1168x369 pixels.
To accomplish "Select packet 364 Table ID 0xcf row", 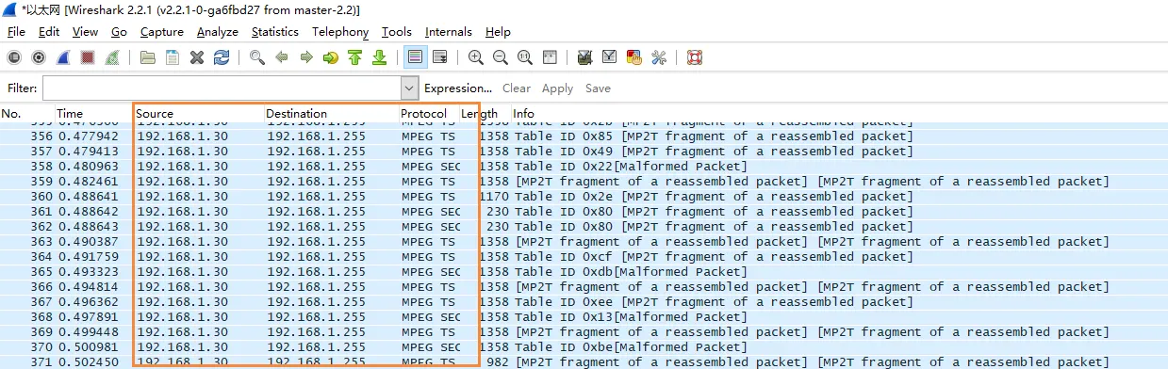I will point(584,257).
